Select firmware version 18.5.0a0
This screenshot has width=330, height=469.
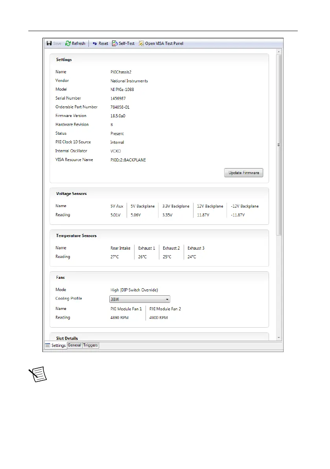click(118, 116)
